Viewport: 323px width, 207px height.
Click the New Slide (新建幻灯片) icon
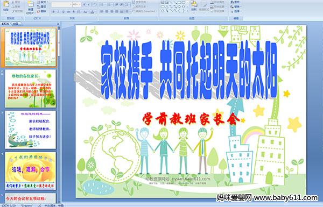click(31, 4)
